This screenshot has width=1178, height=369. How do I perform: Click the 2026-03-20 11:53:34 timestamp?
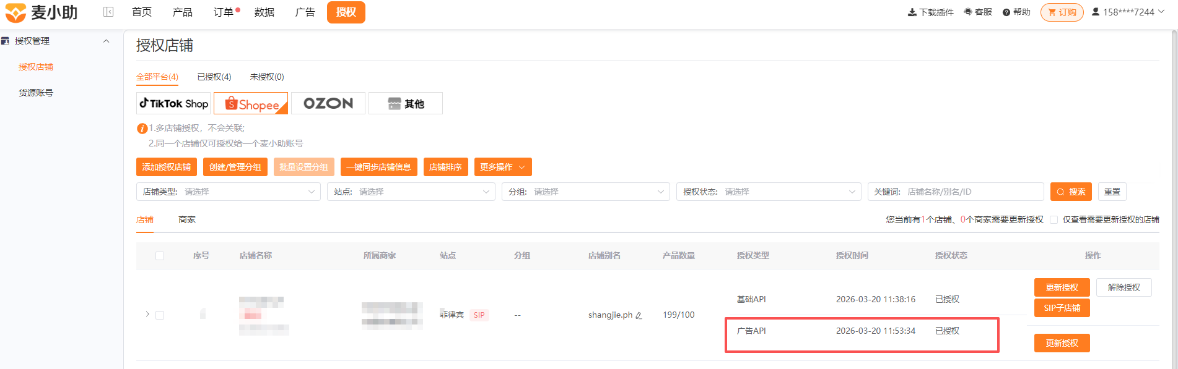pyautogui.click(x=876, y=331)
